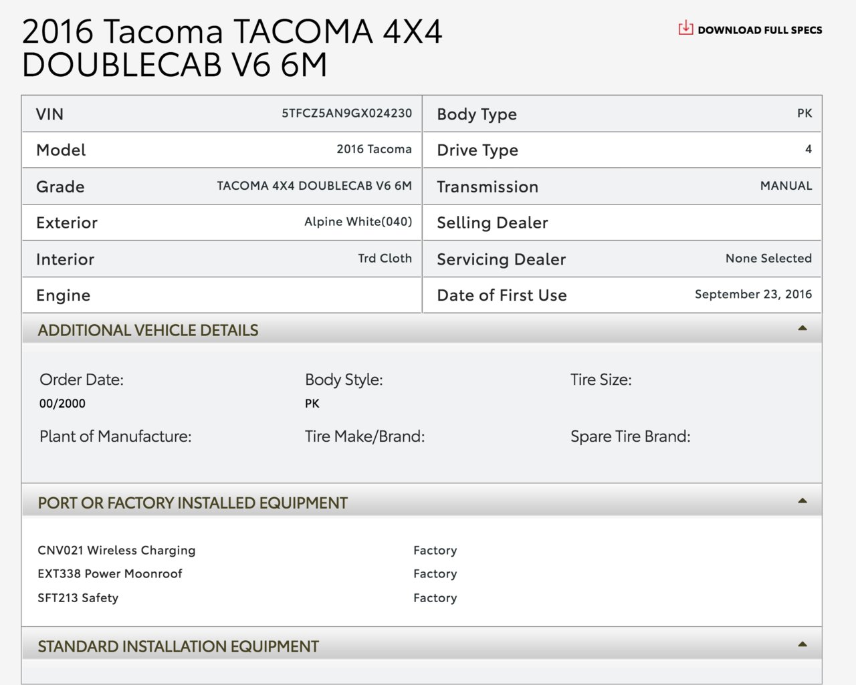Screen dimensions: 856x685
Task: Collapse the Port or Factory Installed Equipment section
Action: (802, 501)
